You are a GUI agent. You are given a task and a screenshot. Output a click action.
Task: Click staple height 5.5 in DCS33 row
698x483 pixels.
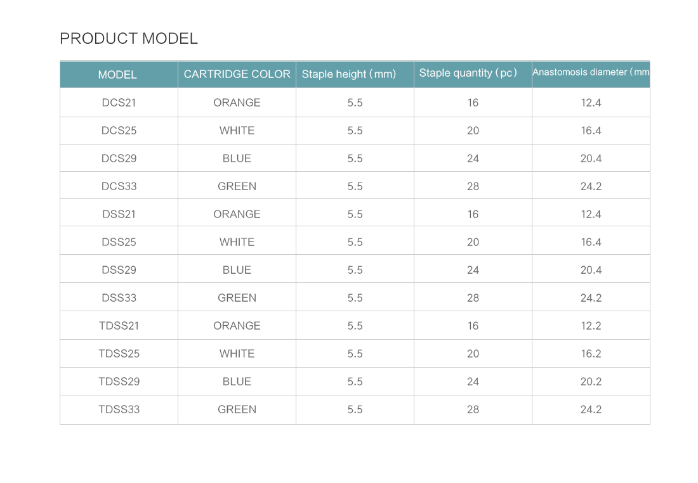click(355, 186)
